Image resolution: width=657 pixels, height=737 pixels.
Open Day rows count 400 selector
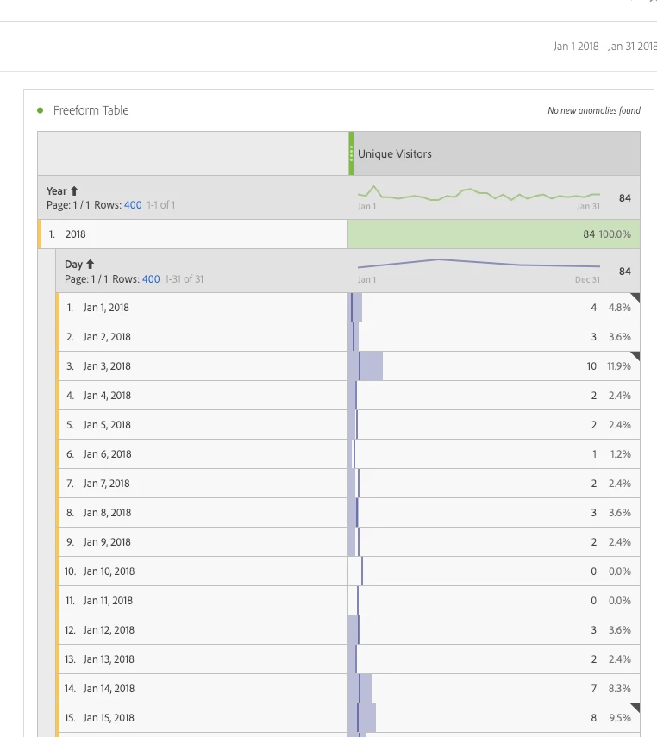tap(151, 279)
